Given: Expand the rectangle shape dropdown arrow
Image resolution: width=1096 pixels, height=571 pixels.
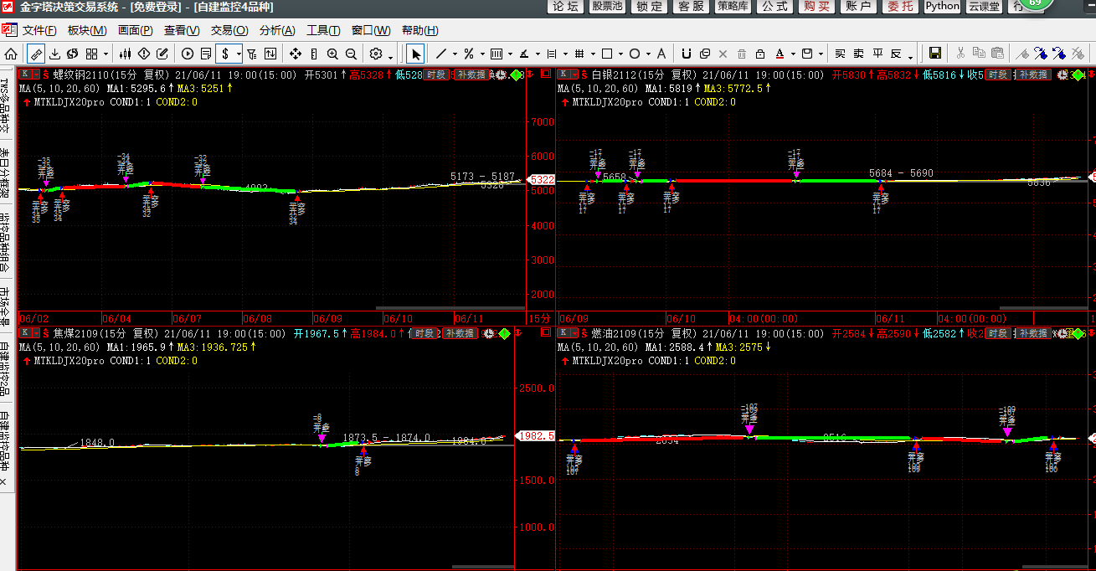Looking at the screenshot, I should click(620, 54).
